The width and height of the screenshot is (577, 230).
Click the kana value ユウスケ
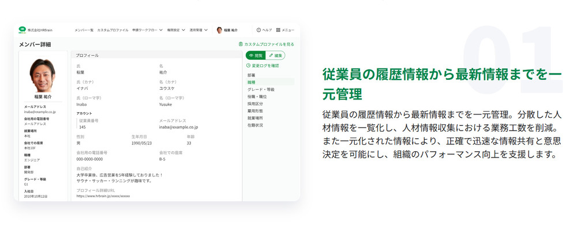(x=166, y=89)
